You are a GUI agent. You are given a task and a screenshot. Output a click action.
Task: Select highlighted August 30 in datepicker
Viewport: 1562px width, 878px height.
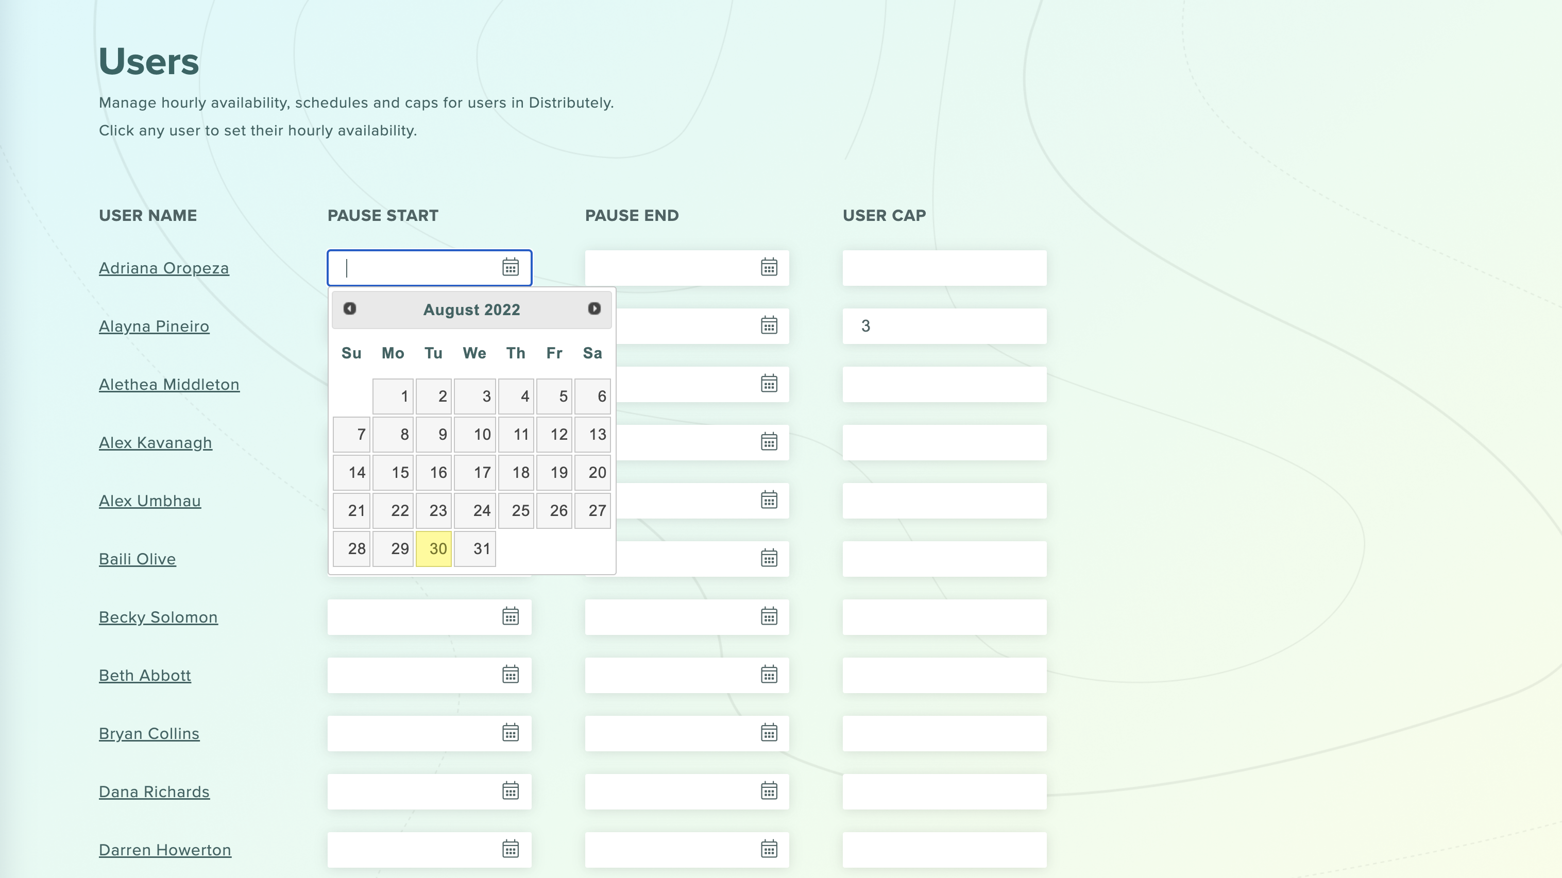(x=434, y=548)
